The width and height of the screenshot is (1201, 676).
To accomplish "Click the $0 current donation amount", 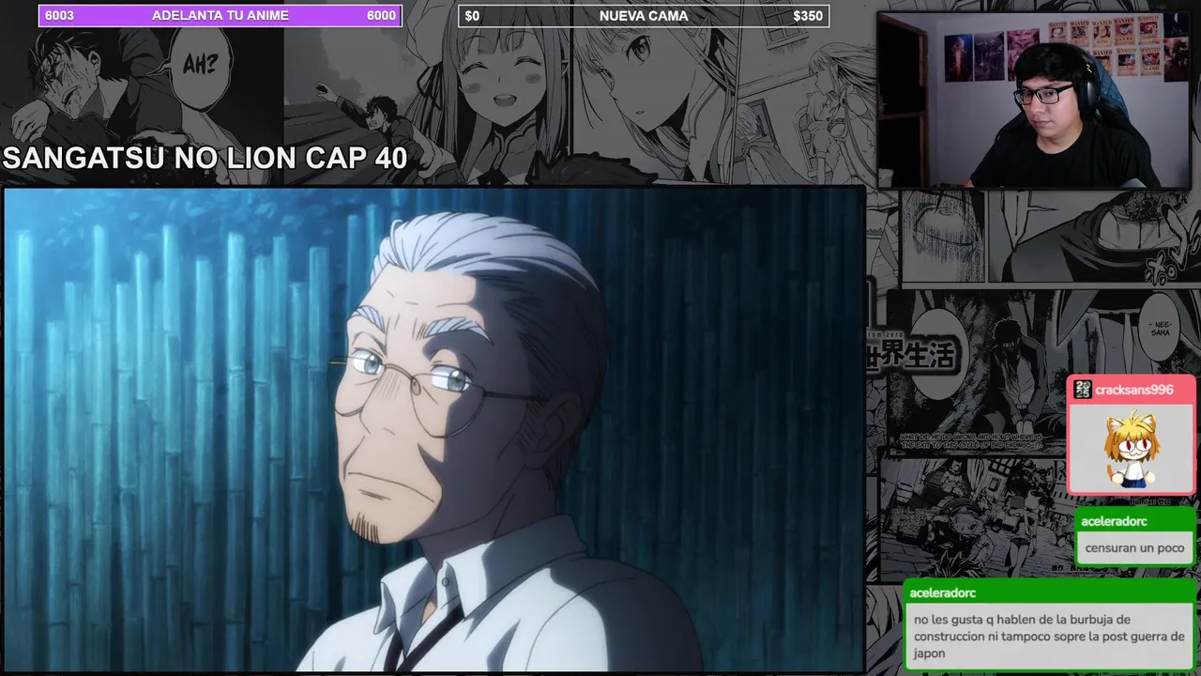I will [x=472, y=16].
